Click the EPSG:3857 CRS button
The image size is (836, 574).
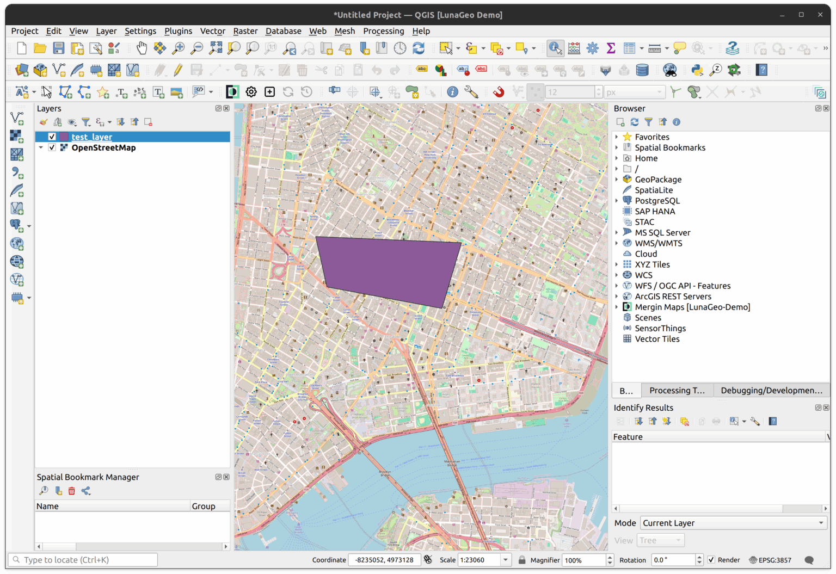(770, 560)
